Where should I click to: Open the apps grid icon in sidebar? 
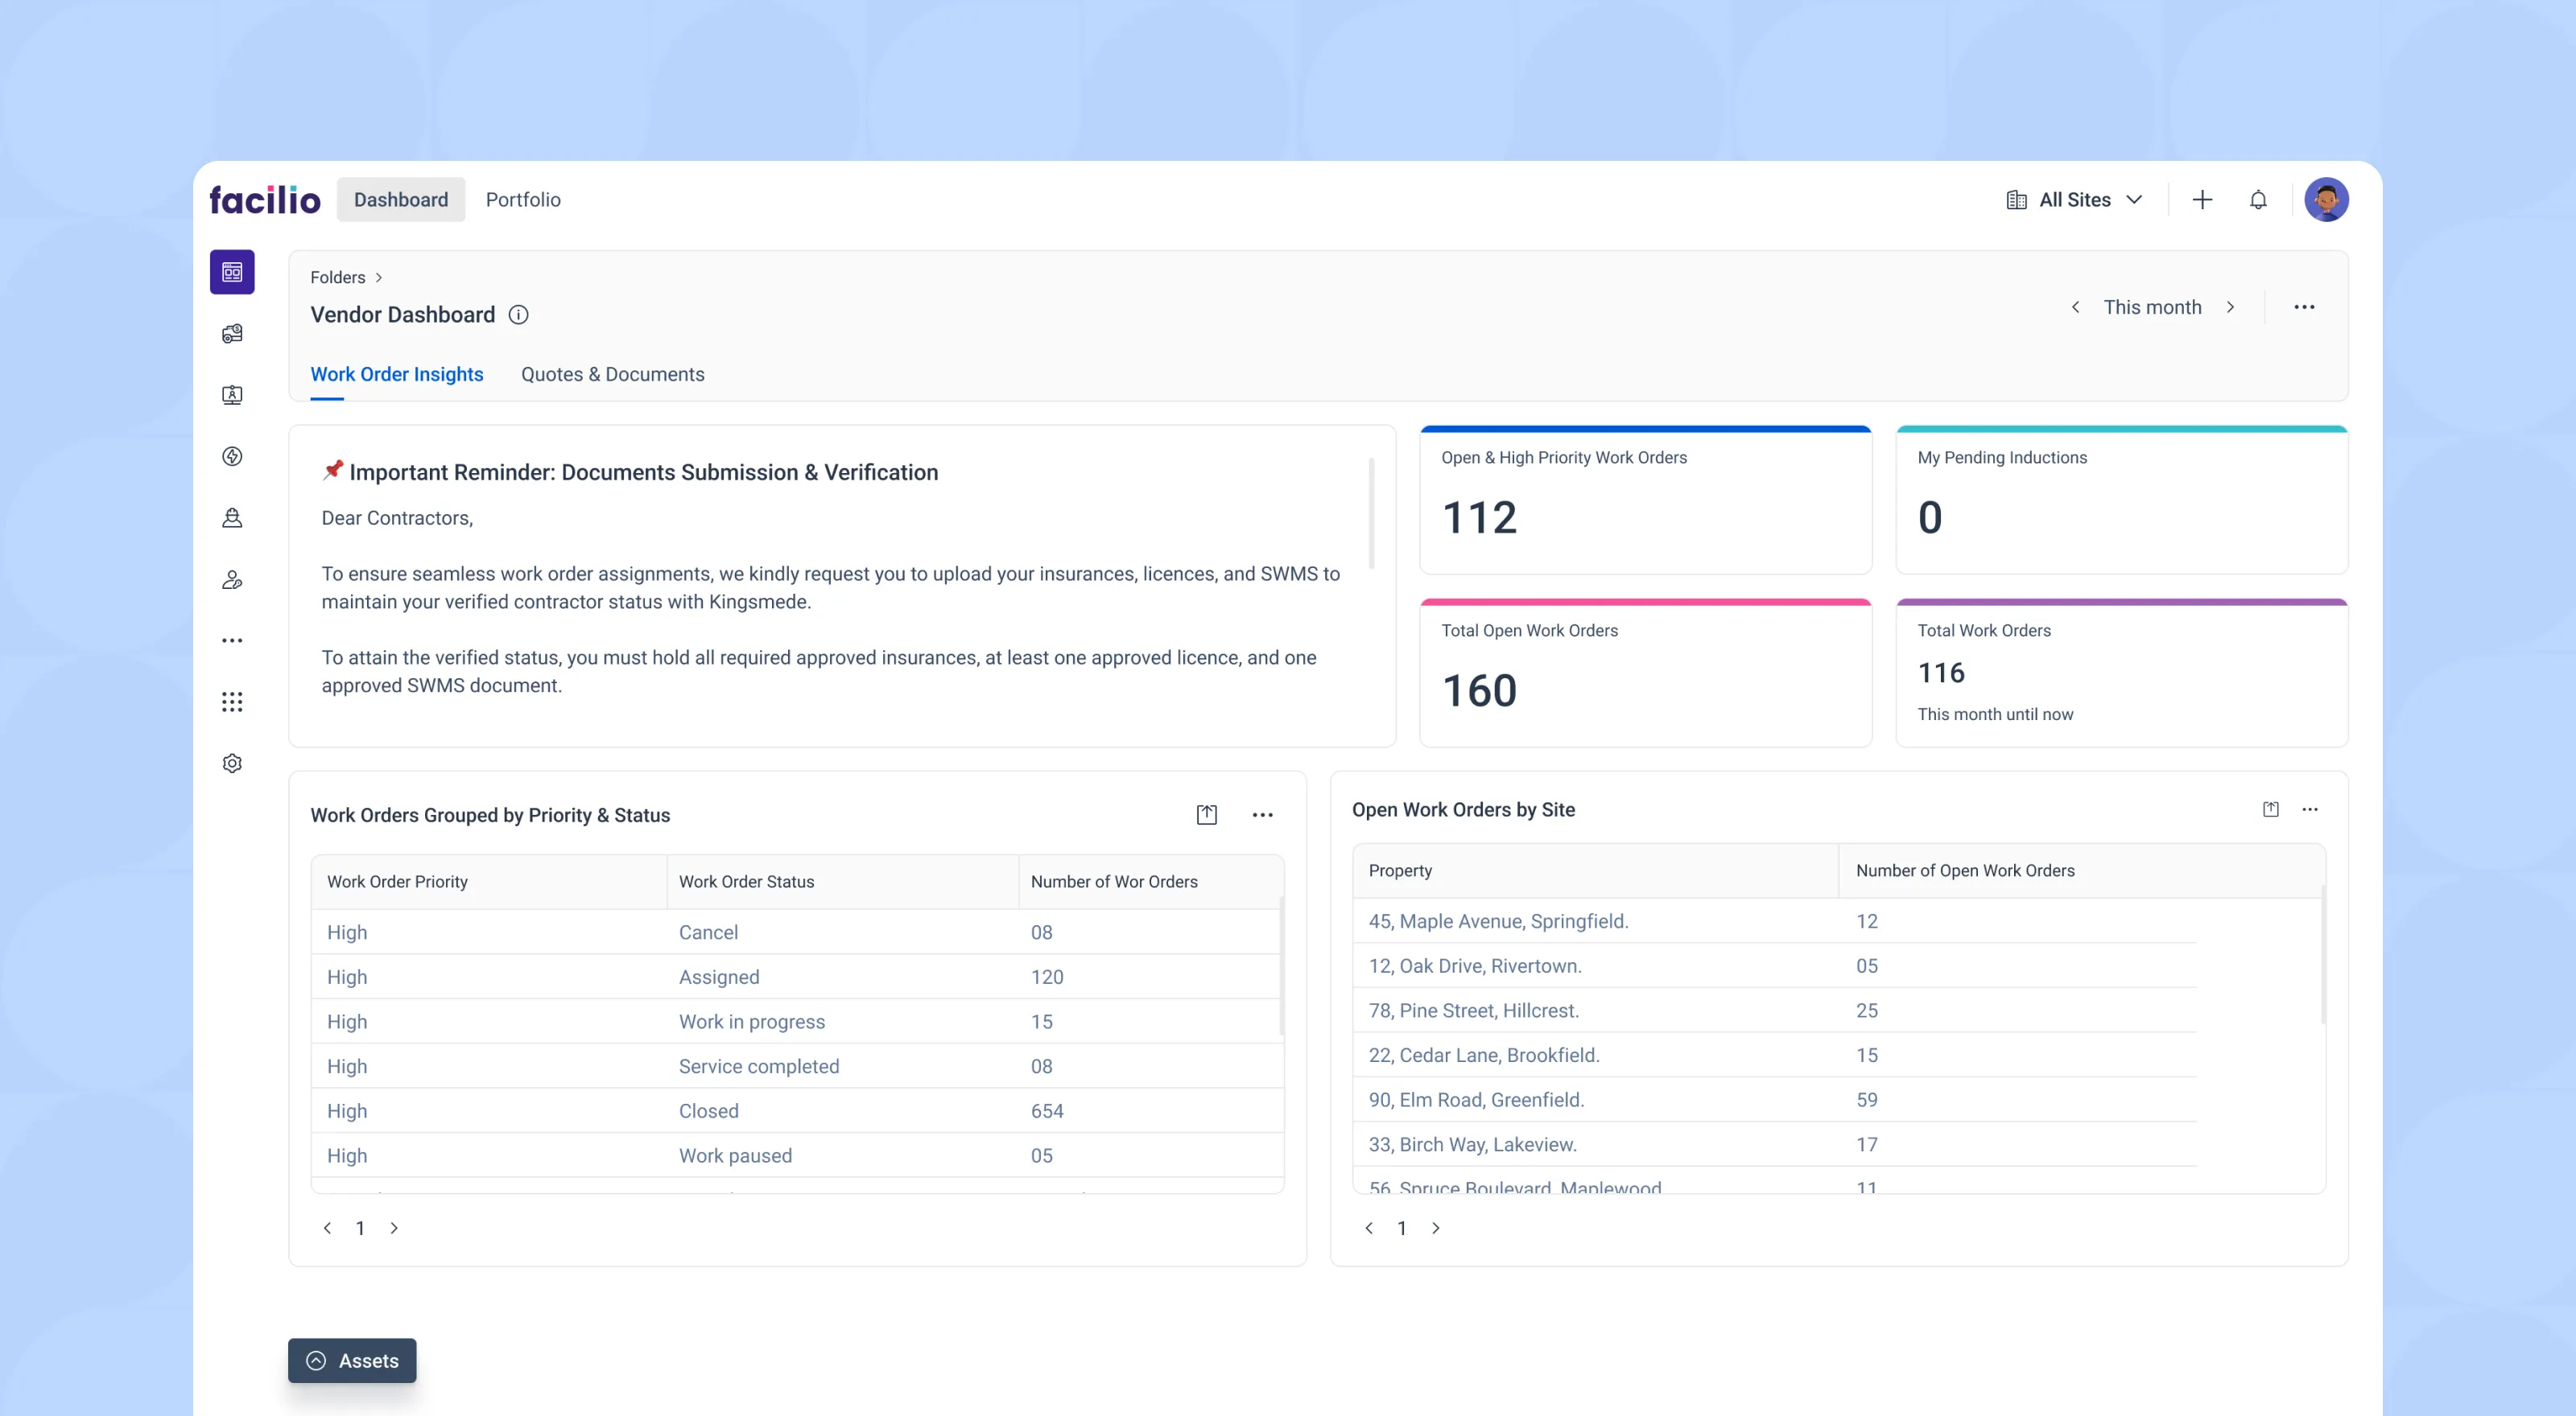232,702
